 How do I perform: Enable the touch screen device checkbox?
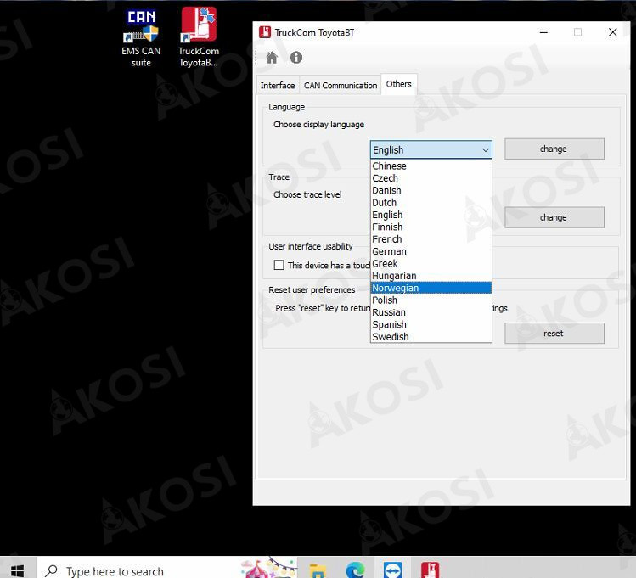pyautogui.click(x=279, y=265)
